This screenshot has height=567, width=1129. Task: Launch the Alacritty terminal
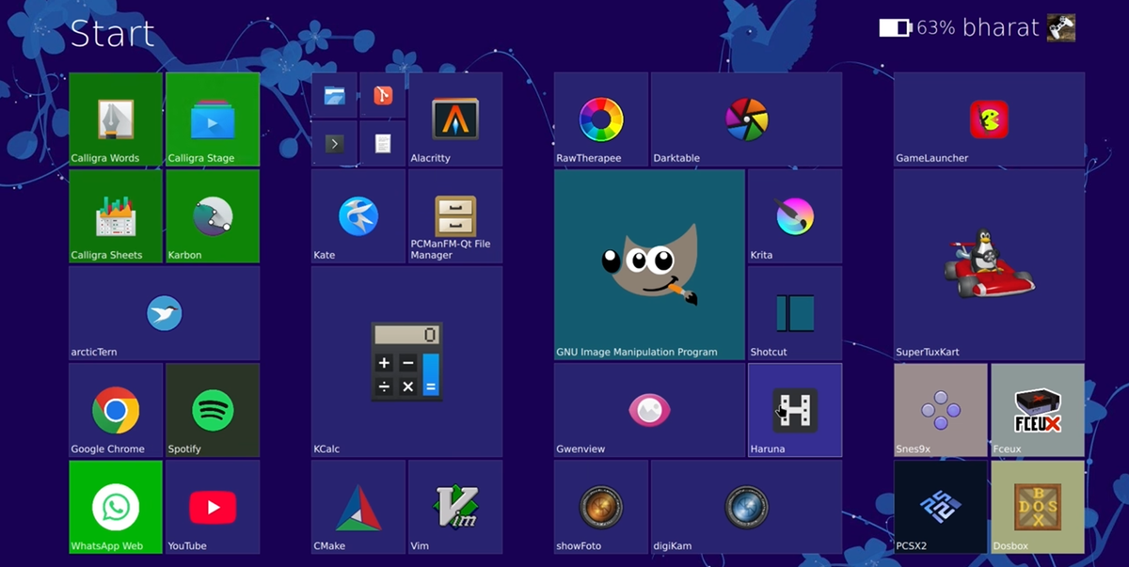pyautogui.click(x=454, y=118)
